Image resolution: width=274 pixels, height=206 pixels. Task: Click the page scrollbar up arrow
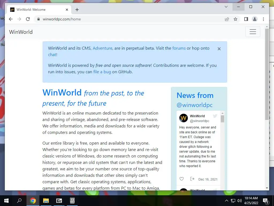click(x=267, y=27)
